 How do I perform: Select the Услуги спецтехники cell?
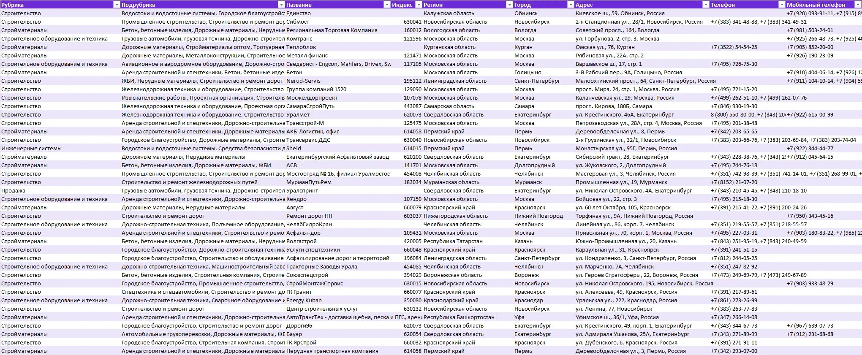coord(338,249)
